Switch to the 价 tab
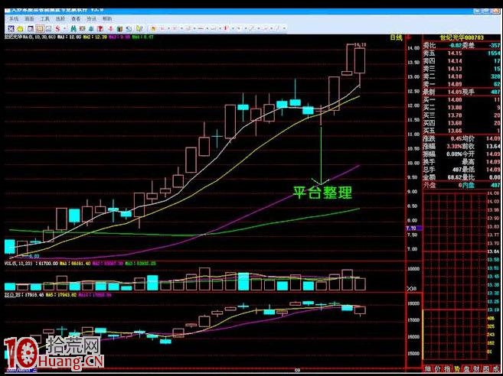 pyautogui.click(x=438, y=368)
